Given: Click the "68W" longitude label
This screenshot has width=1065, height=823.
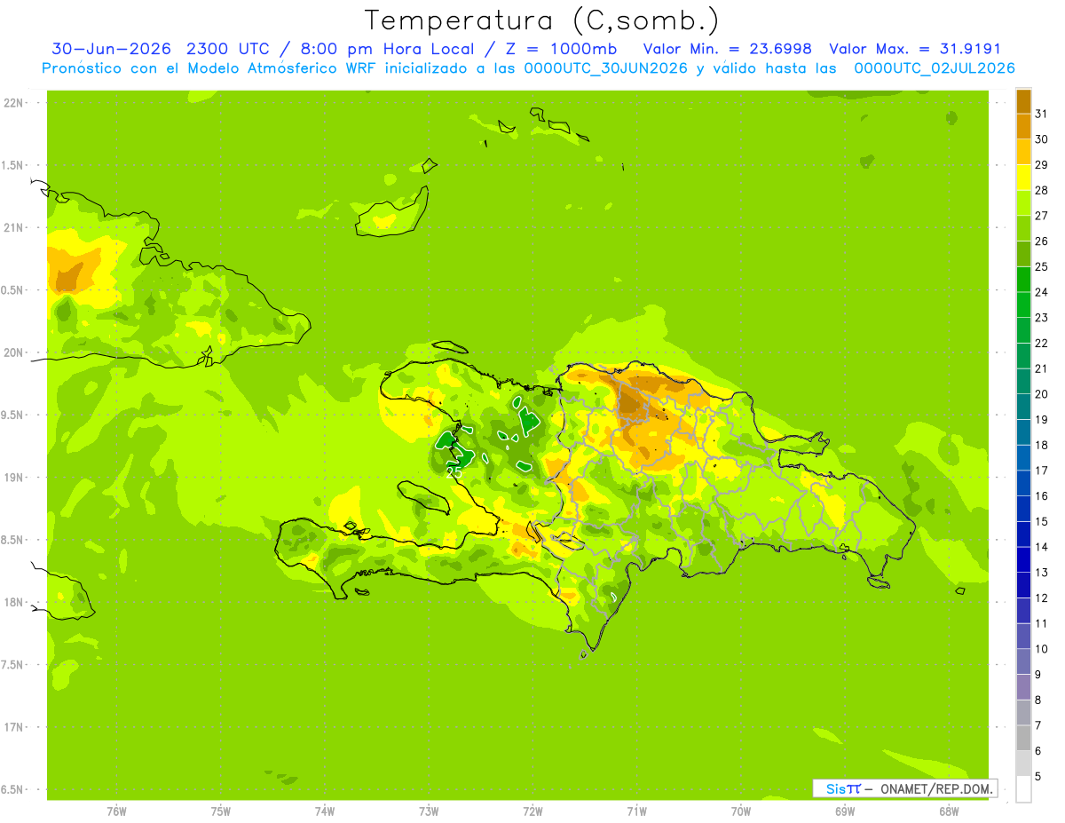Looking at the screenshot, I should click(949, 811).
